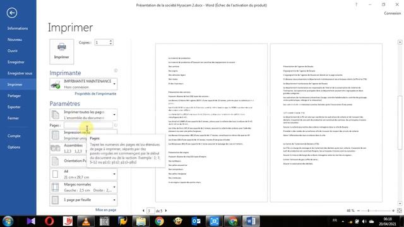The width and height of the screenshot is (404, 227).
Task: Open the Assemblées collation dropdown
Action: click(68, 148)
